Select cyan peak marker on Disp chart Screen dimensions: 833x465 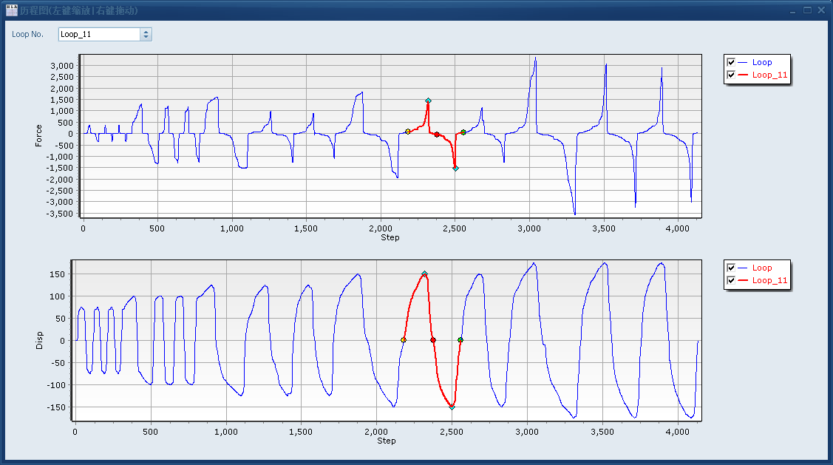pyautogui.click(x=424, y=274)
